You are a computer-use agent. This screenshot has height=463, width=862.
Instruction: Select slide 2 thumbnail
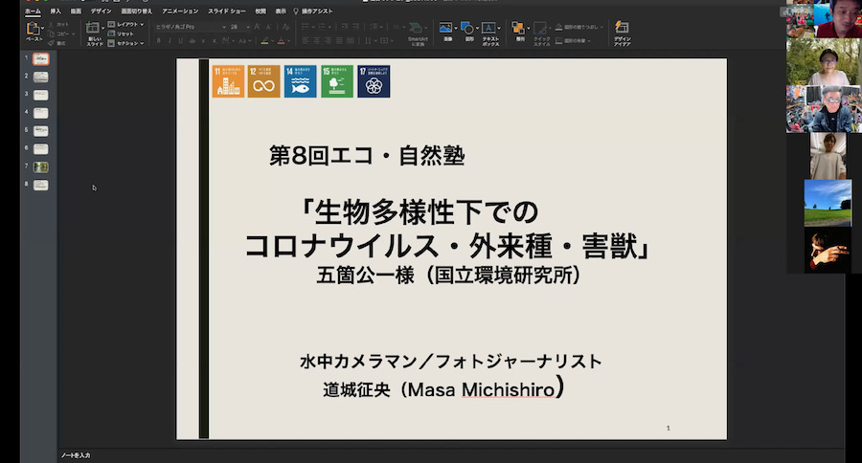click(40, 77)
